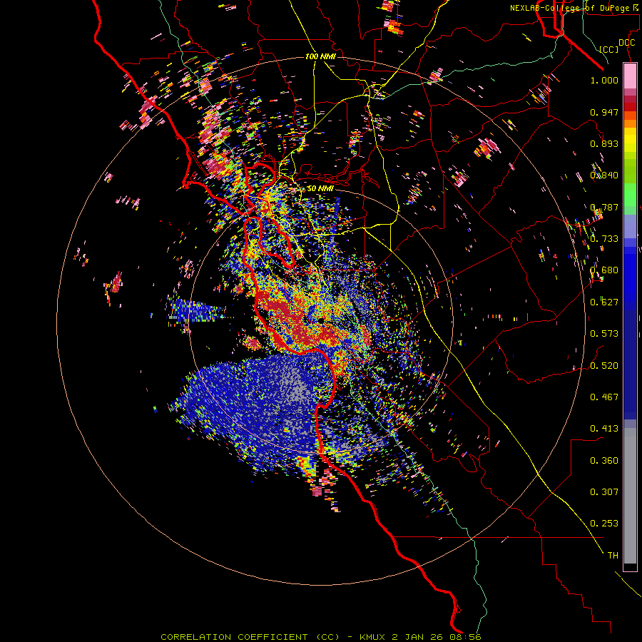Click the 0.840 scale value
The image size is (642, 642).
[x=604, y=175]
